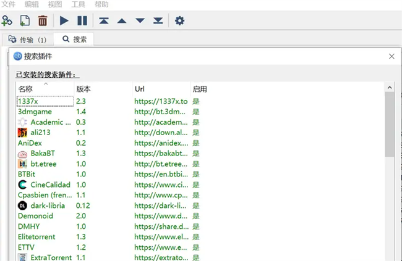Open the 工具 menu

point(78,4)
